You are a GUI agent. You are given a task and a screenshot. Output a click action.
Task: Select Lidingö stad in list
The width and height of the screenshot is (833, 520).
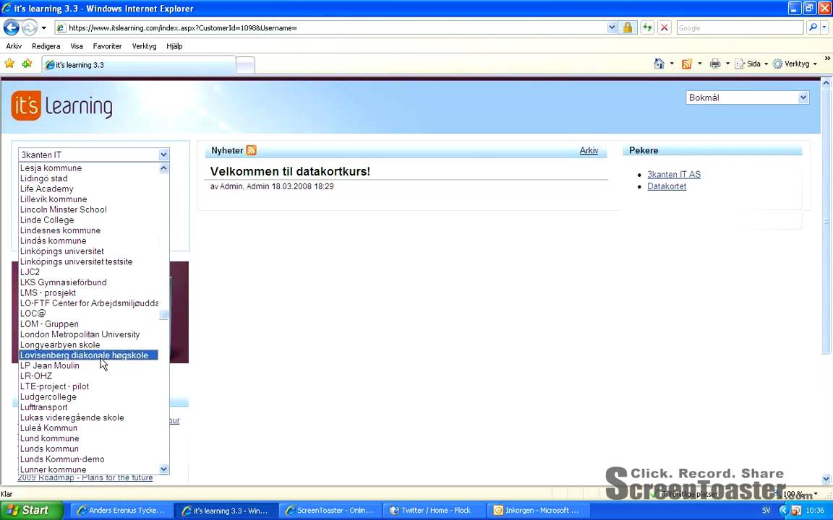pyautogui.click(x=88, y=178)
